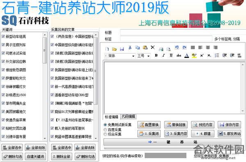The width and height of the screenshot is (246, 162).
Task: Click the yellow highlight color icon
Action: click(194, 55)
